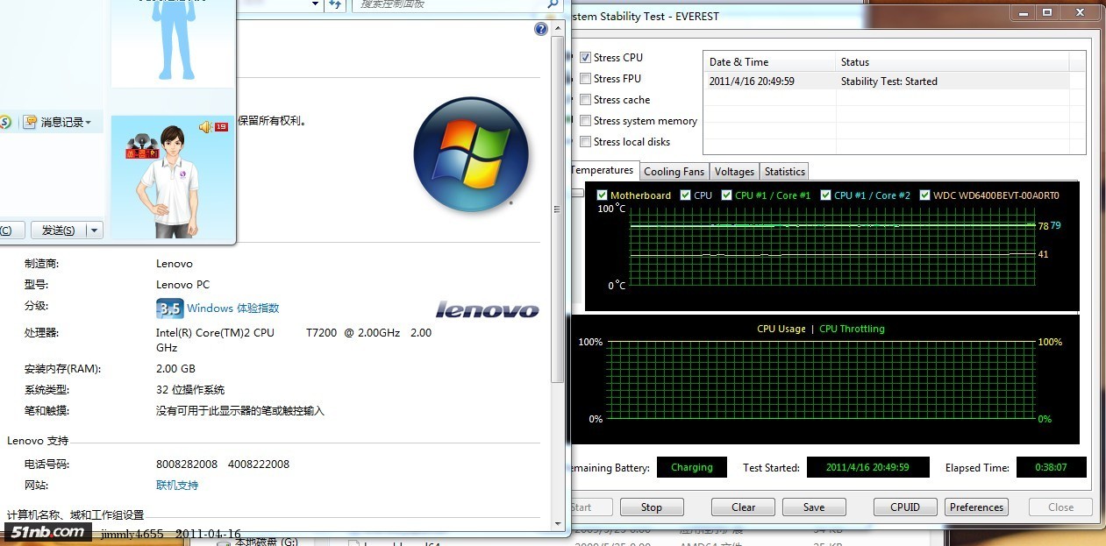The width and height of the screenshot is (1106, 546).
Task: Toggle the Motherboard temperature graph checkbox
Action: [x=602, y=195]
